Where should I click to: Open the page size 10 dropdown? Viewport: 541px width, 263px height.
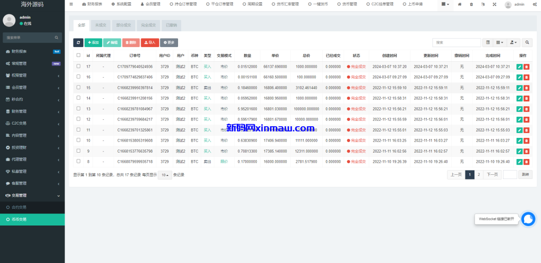165,175
